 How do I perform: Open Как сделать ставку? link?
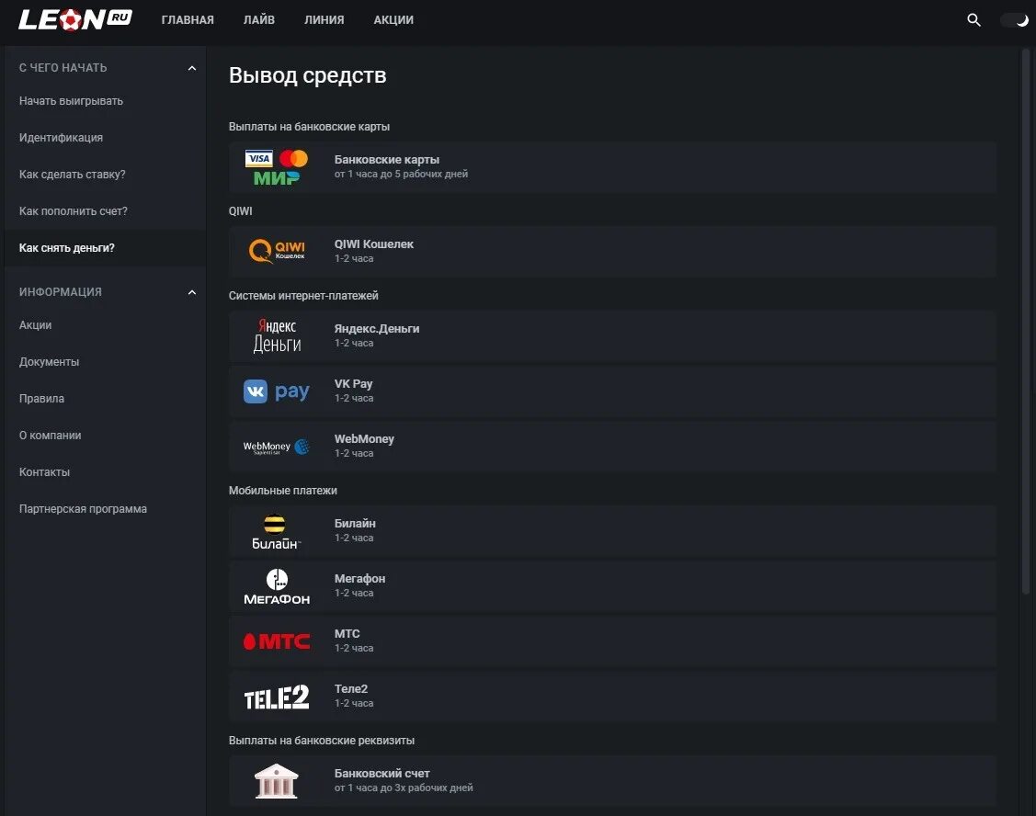pos(72,175)
